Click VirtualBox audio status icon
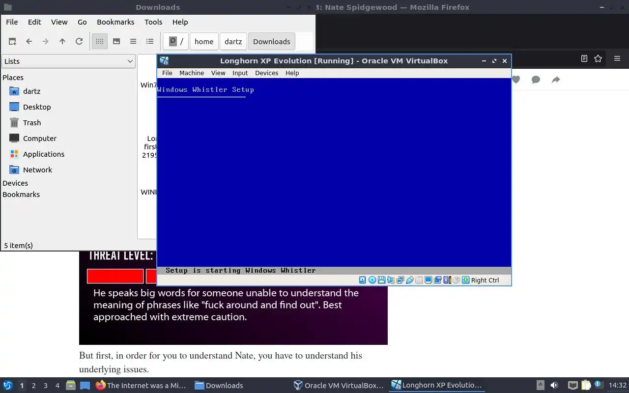Screen dimensions: 629x393 pos(391,280)
